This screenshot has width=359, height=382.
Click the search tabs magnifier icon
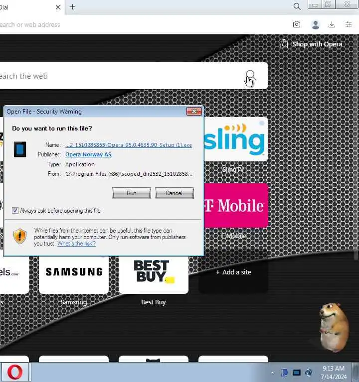(x=297, y=6)
